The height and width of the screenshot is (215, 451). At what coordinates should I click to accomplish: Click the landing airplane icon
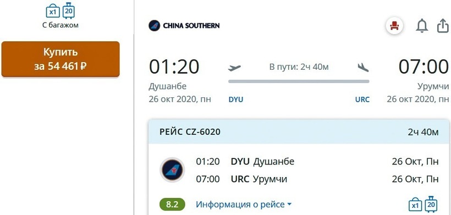pyautogui.click(x=363, y=68)
